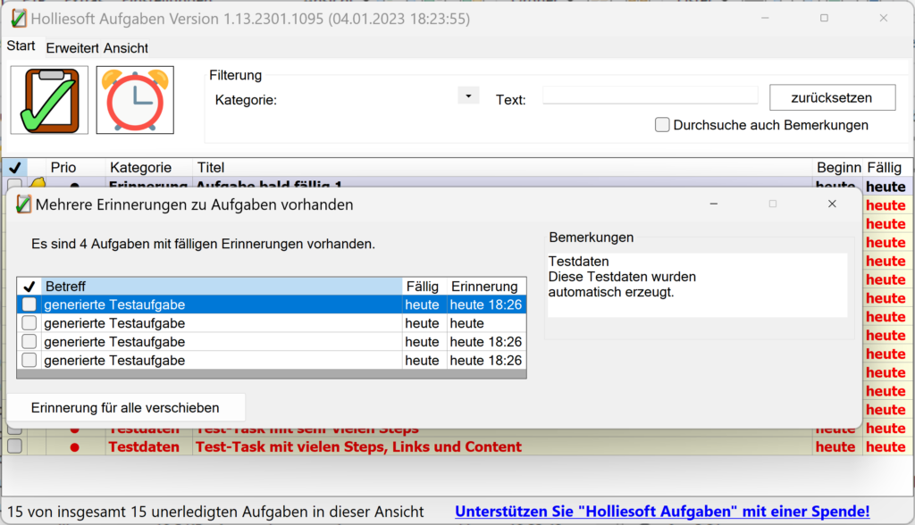This screenshot has width=915, height=525.
Task: Click checkmark header icon in reminder list
Action: [x=29, y=287]
